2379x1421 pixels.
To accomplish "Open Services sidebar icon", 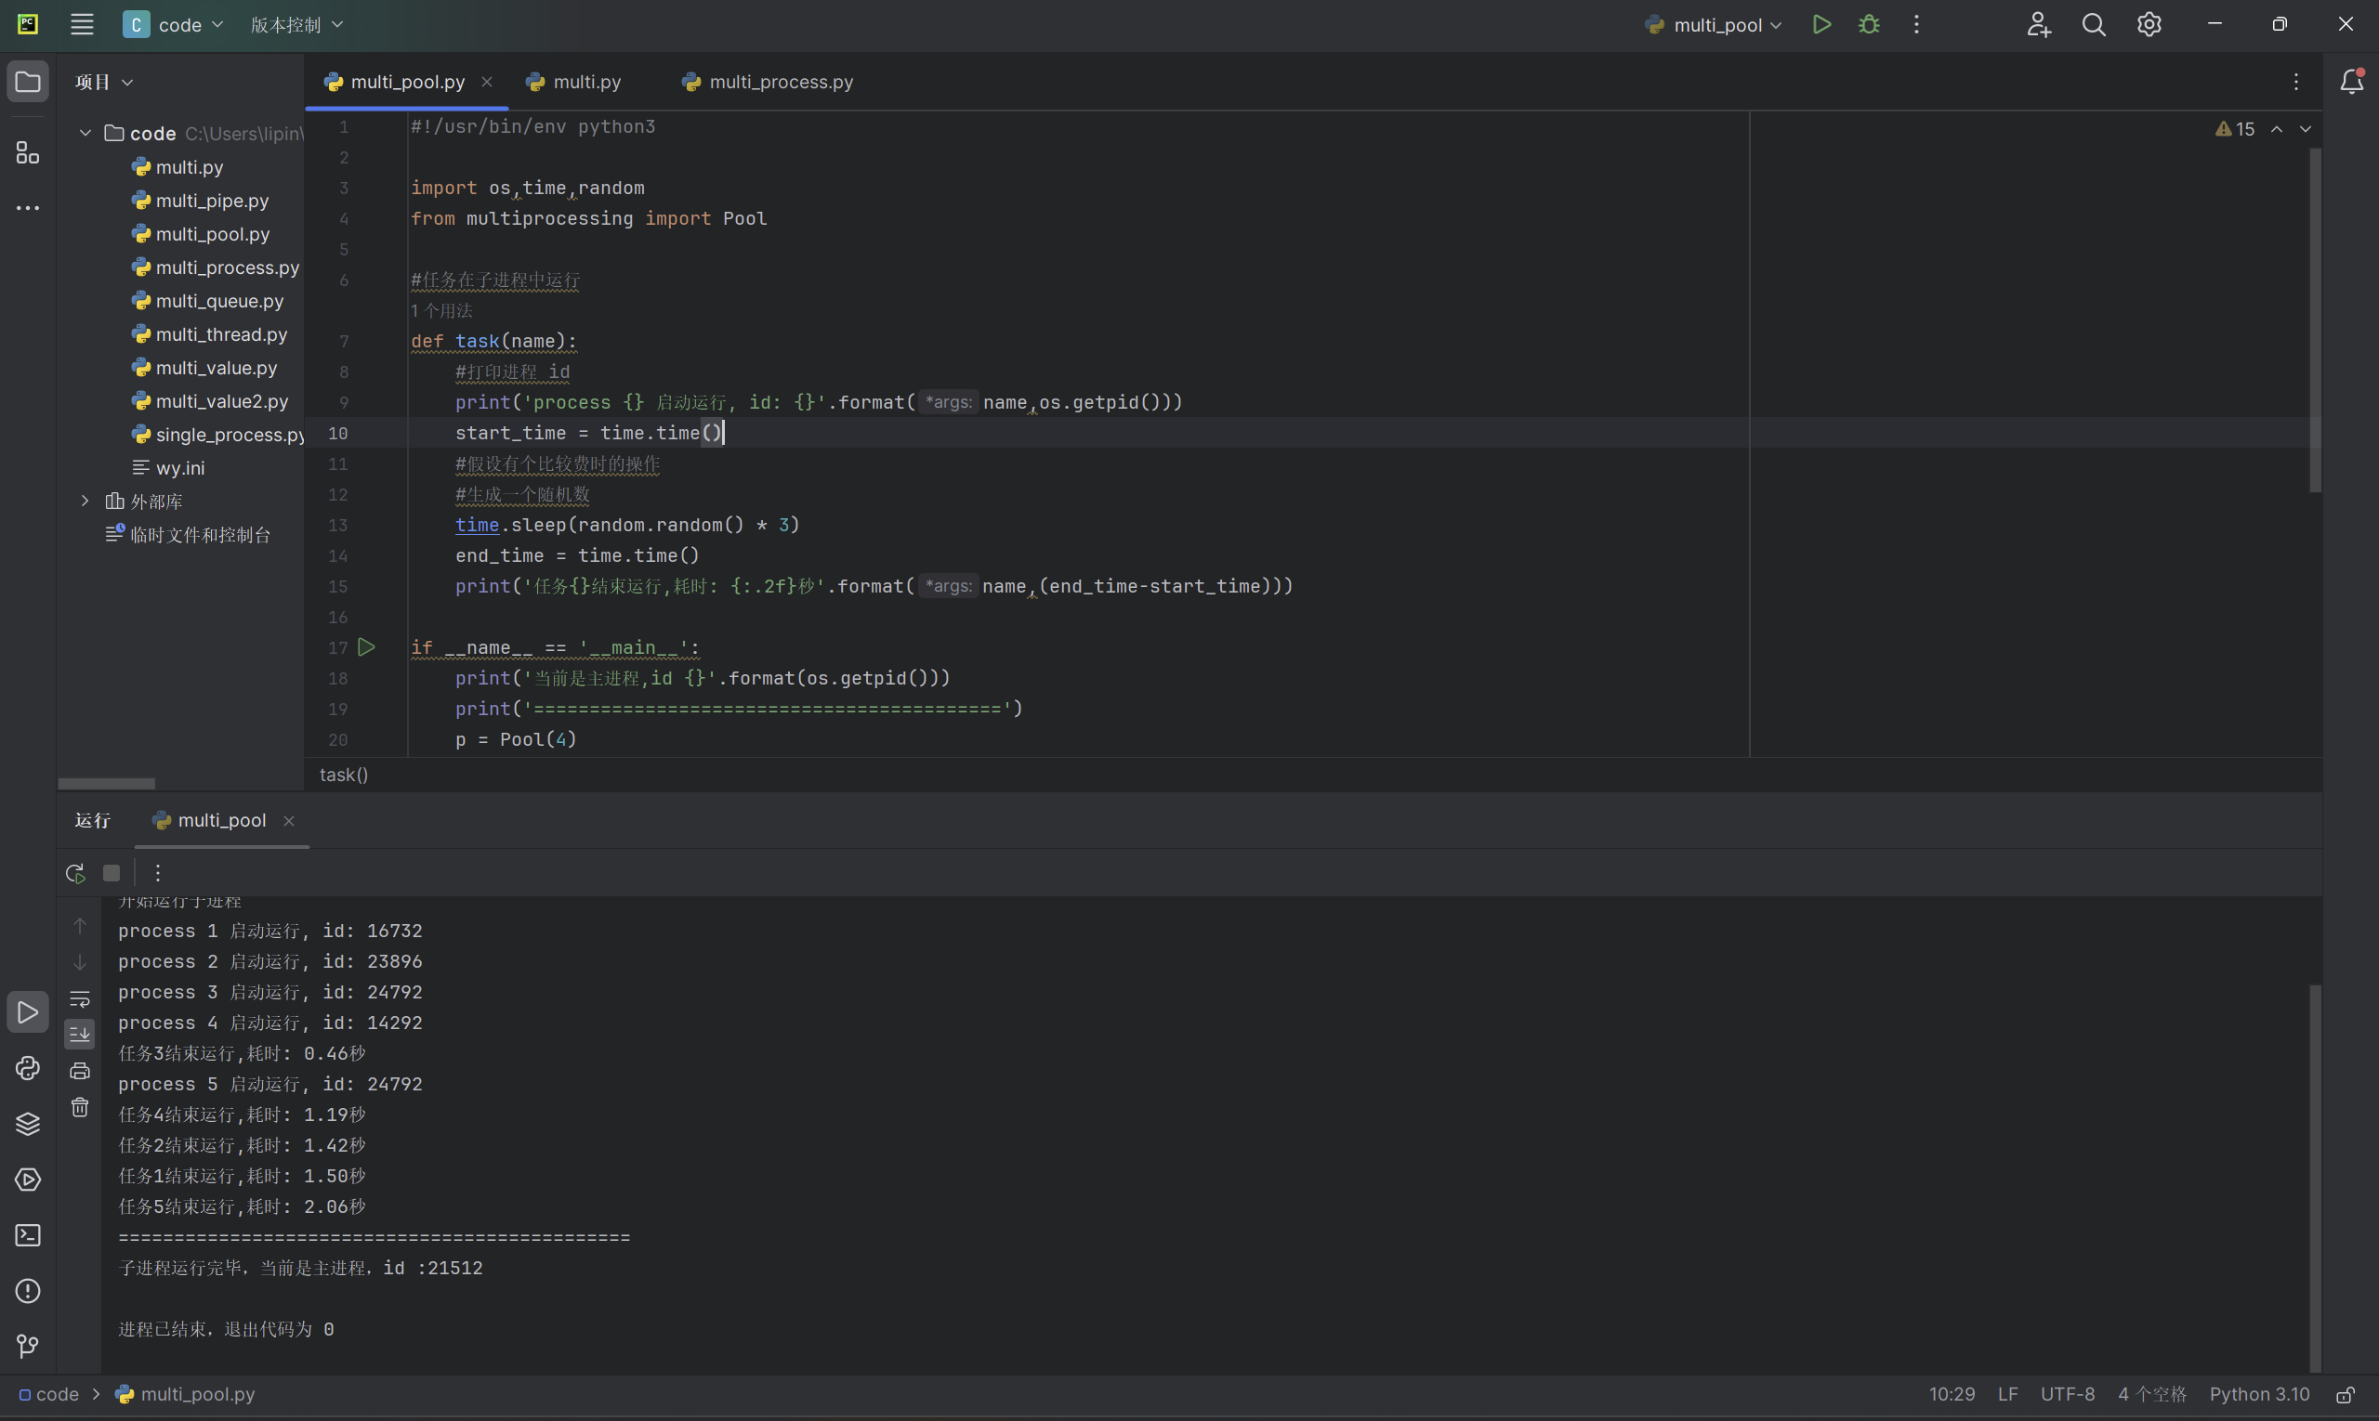I will tap(28, 1180).
